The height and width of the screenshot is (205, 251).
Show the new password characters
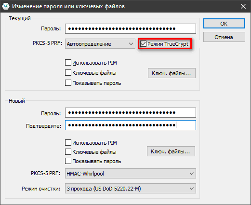coord(68,161)
